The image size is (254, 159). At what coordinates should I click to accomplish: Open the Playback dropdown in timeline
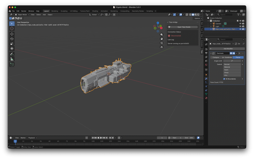[32, 138]
